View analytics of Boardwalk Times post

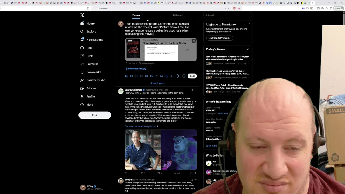(177, 173)
